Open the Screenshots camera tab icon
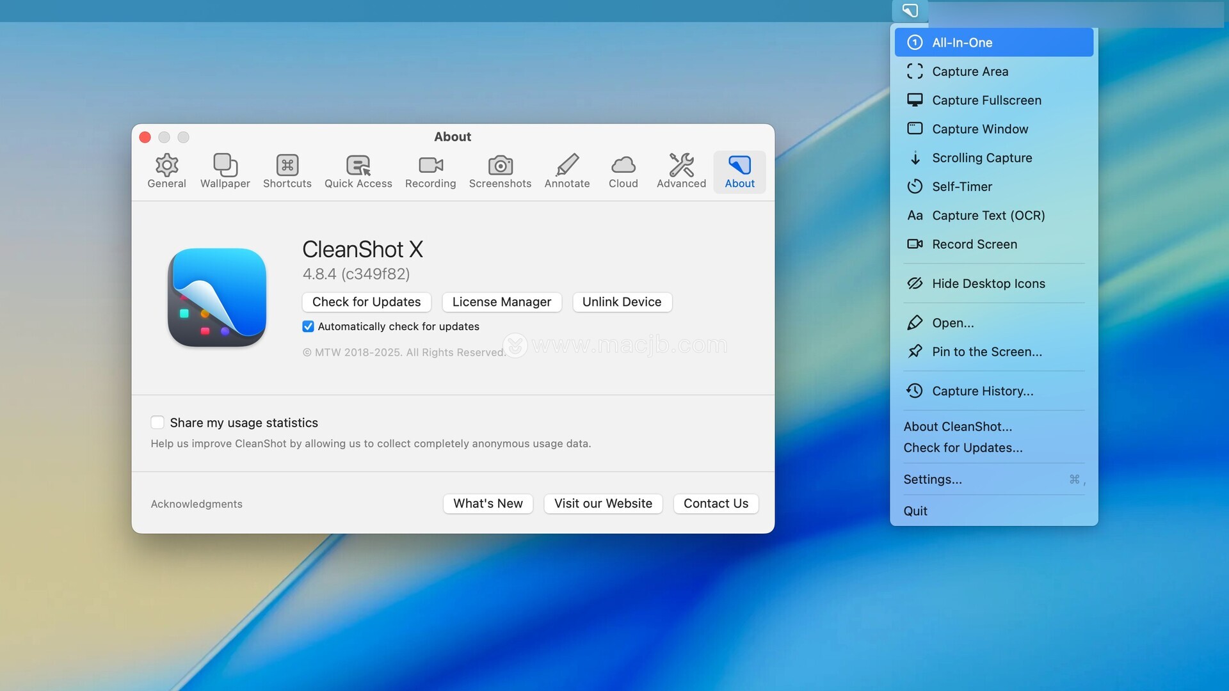 tap(500, 165)
